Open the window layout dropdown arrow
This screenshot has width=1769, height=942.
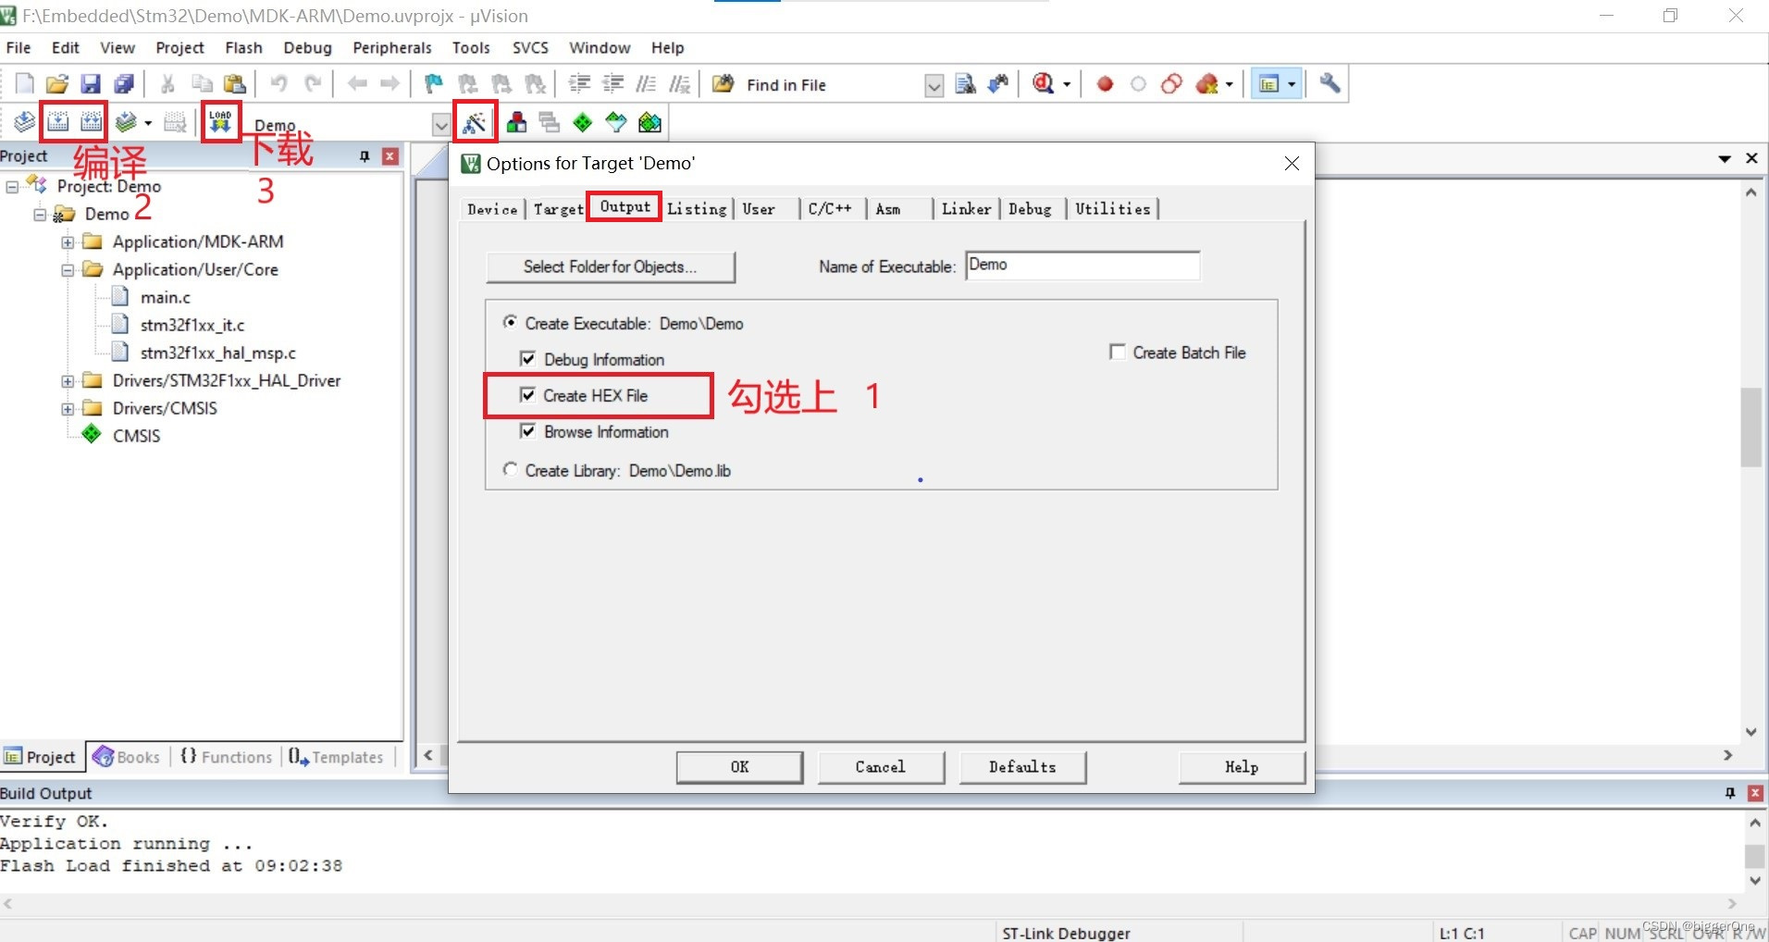tap(1292, 84)
